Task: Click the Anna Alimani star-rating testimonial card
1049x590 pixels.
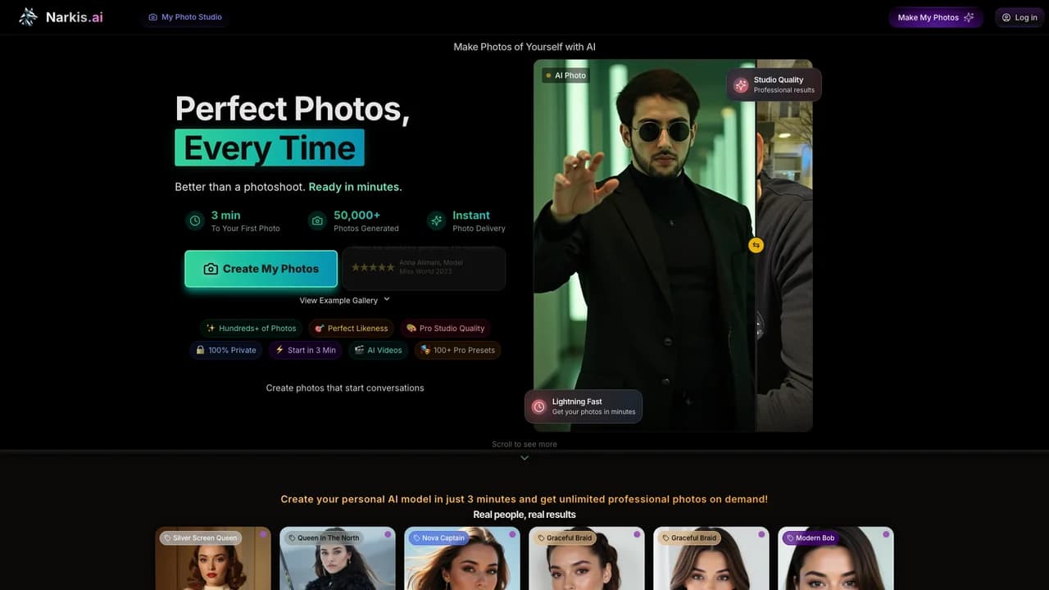Action: pos(424,268)
